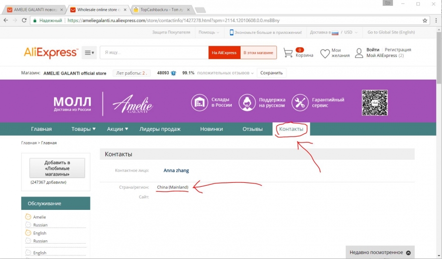442x259 pixels.
Task: Click the Войти sign-in link
Action: tap(373, 50)
